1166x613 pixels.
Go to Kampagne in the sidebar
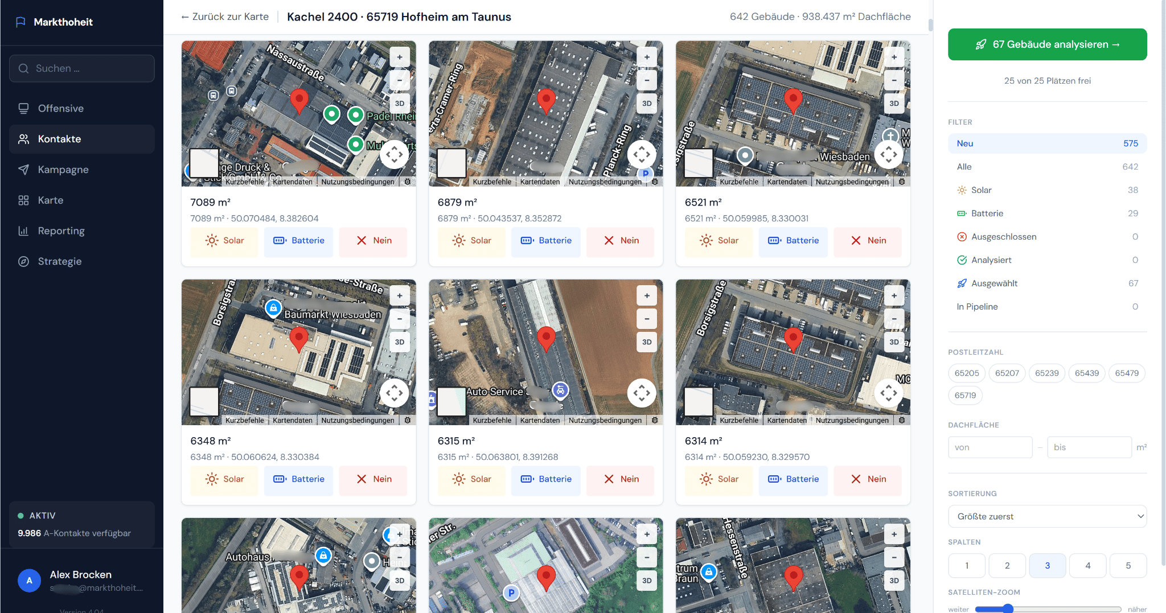coord(82,170)
